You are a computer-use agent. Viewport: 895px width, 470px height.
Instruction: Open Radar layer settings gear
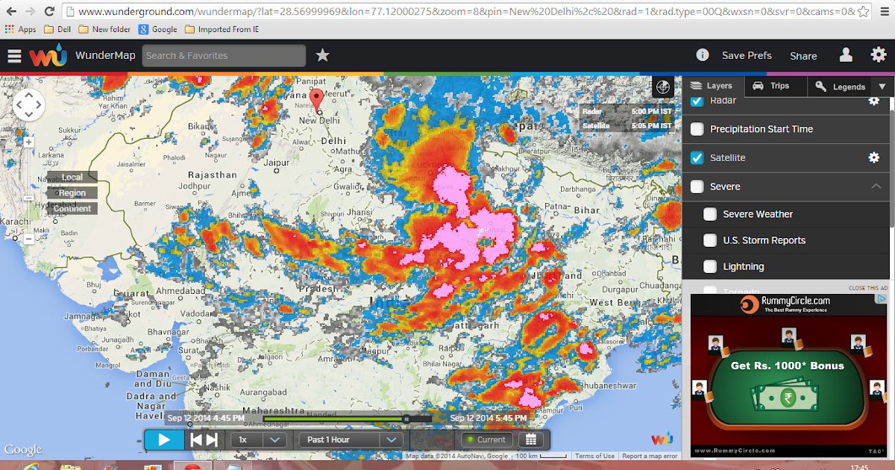coord(874,101)
